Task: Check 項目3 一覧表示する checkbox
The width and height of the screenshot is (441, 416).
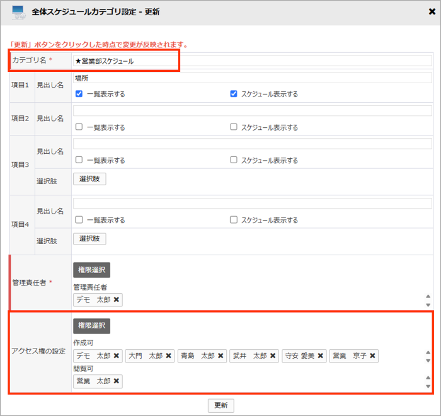Action: click(x=79, y=160)
